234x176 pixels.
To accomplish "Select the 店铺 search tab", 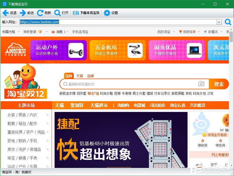I will (91, 76).
